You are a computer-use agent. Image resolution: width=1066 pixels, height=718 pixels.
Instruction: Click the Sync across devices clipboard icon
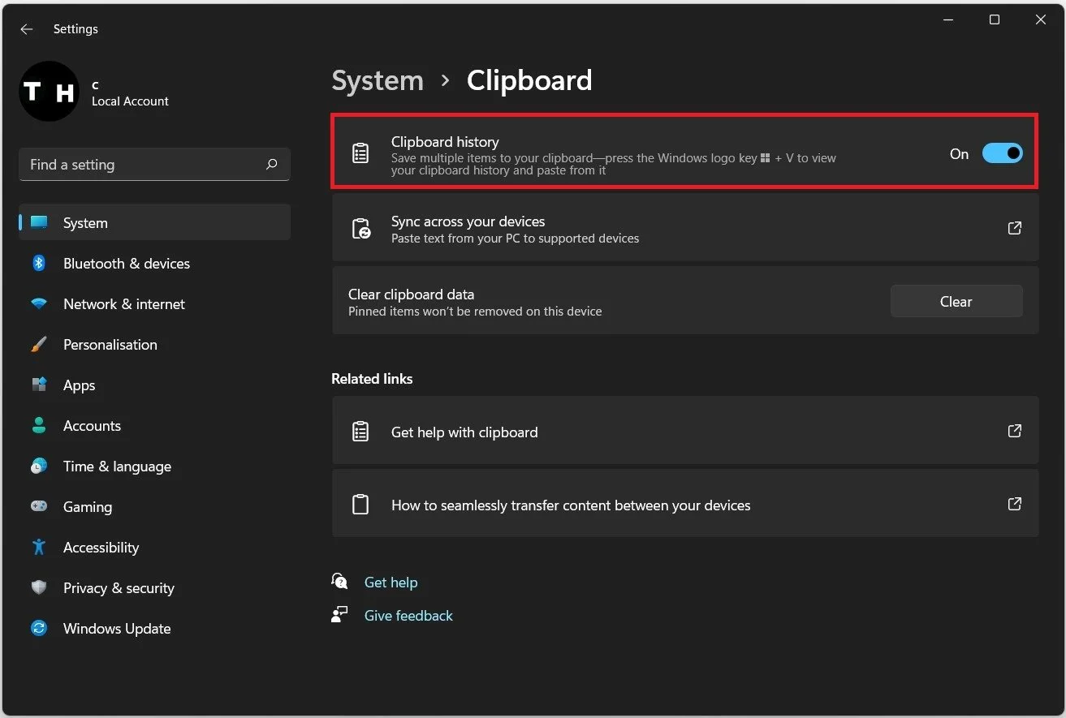click(360, 228)
